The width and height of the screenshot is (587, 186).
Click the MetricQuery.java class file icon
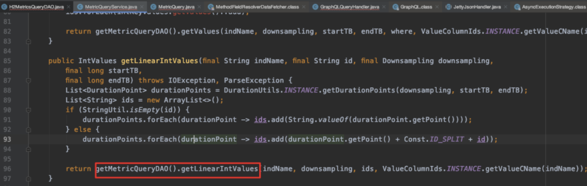click(x=154, y=7)
